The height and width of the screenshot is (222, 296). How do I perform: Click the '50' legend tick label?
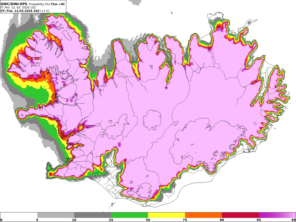(148, 220)
